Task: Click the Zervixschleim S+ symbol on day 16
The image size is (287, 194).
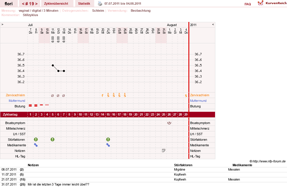Action: (114, 95)
